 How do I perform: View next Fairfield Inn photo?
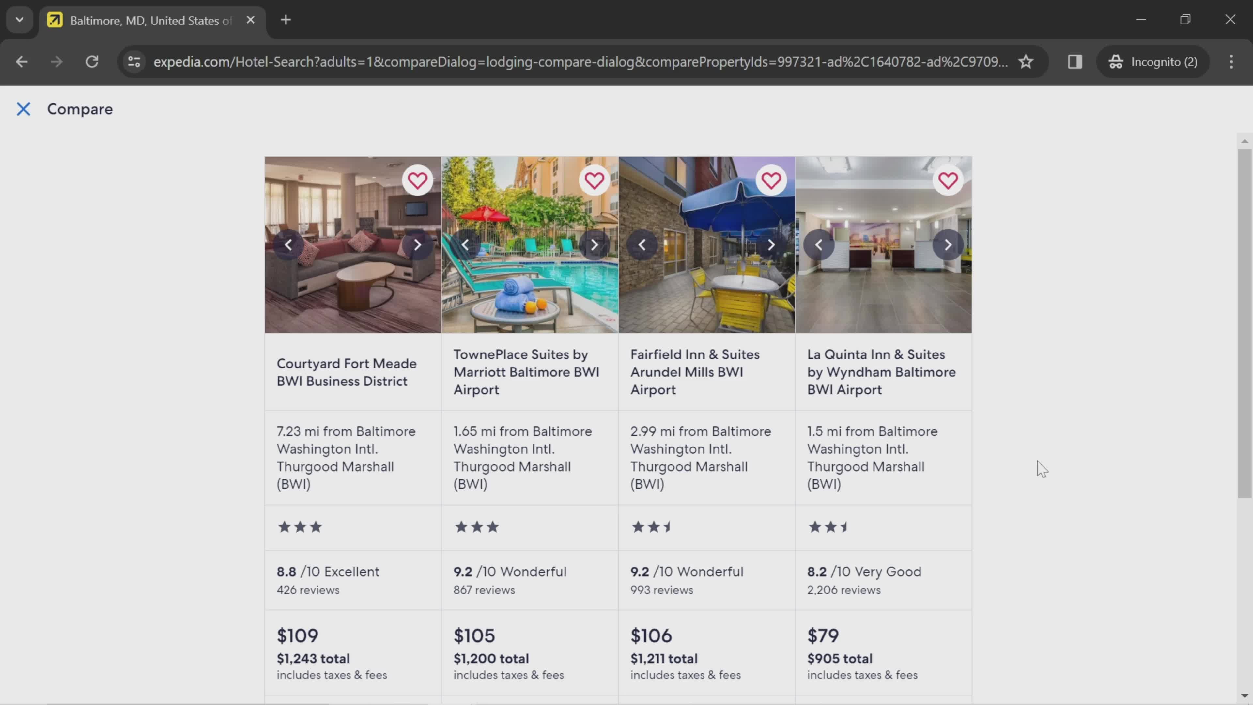771,245
